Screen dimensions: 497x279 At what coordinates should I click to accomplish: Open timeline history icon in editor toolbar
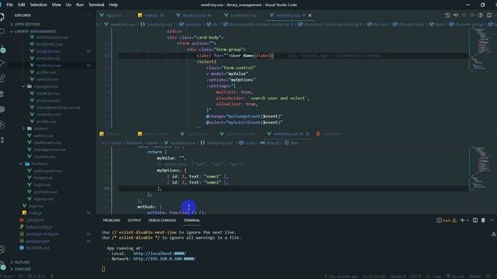tap(447, 15)
